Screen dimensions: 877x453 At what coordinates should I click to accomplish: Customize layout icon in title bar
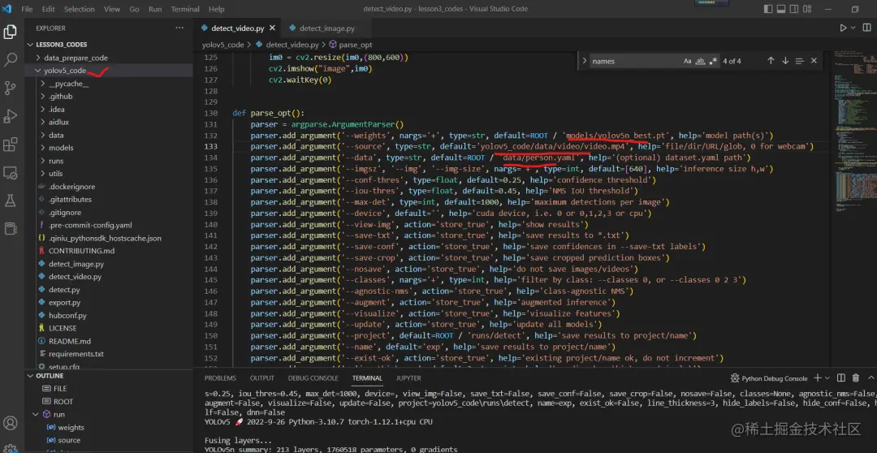[x=809, y=9]
